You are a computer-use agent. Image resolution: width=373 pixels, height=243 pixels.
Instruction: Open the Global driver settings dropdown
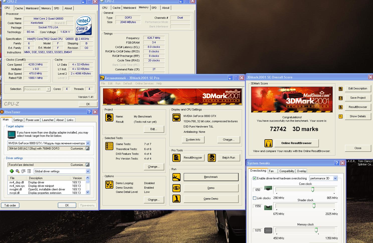88,171
